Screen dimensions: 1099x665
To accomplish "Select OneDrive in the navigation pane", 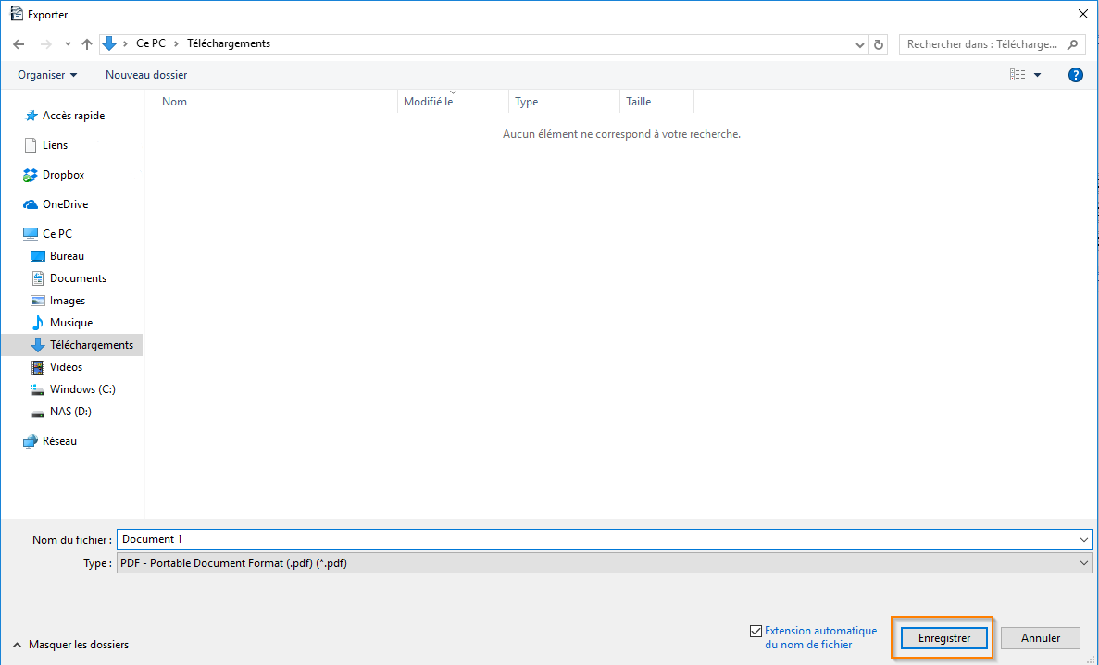I will pos(65,204).
